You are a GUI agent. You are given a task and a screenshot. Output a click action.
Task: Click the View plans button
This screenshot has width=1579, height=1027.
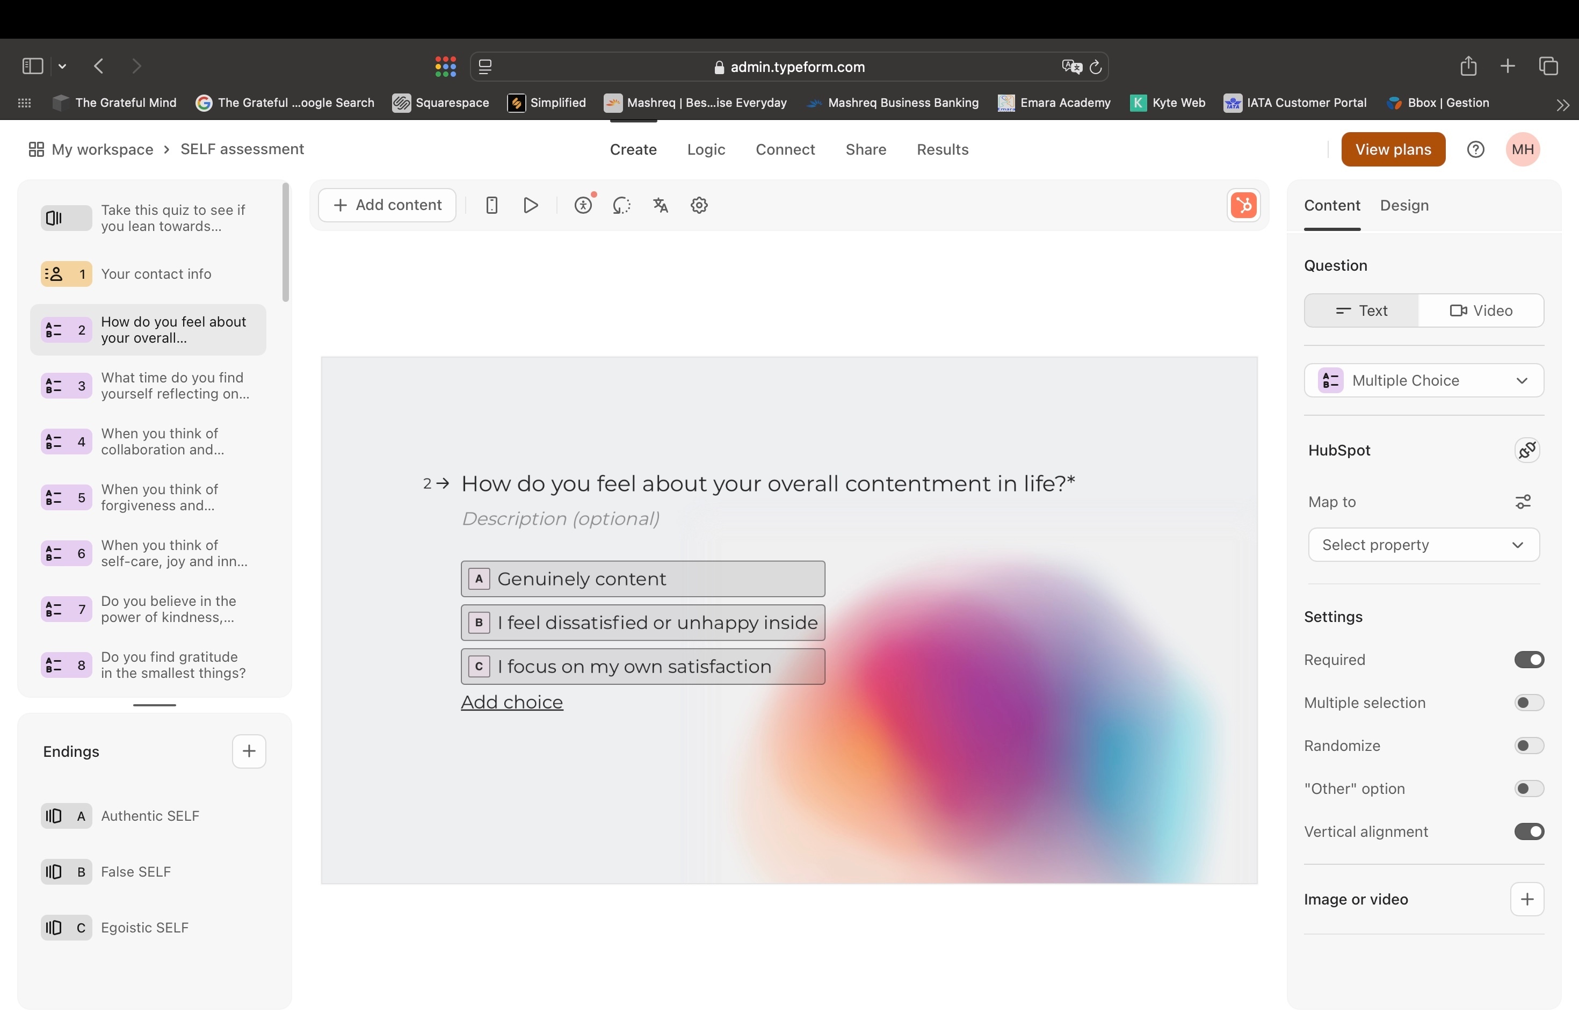pos(1393,149)
